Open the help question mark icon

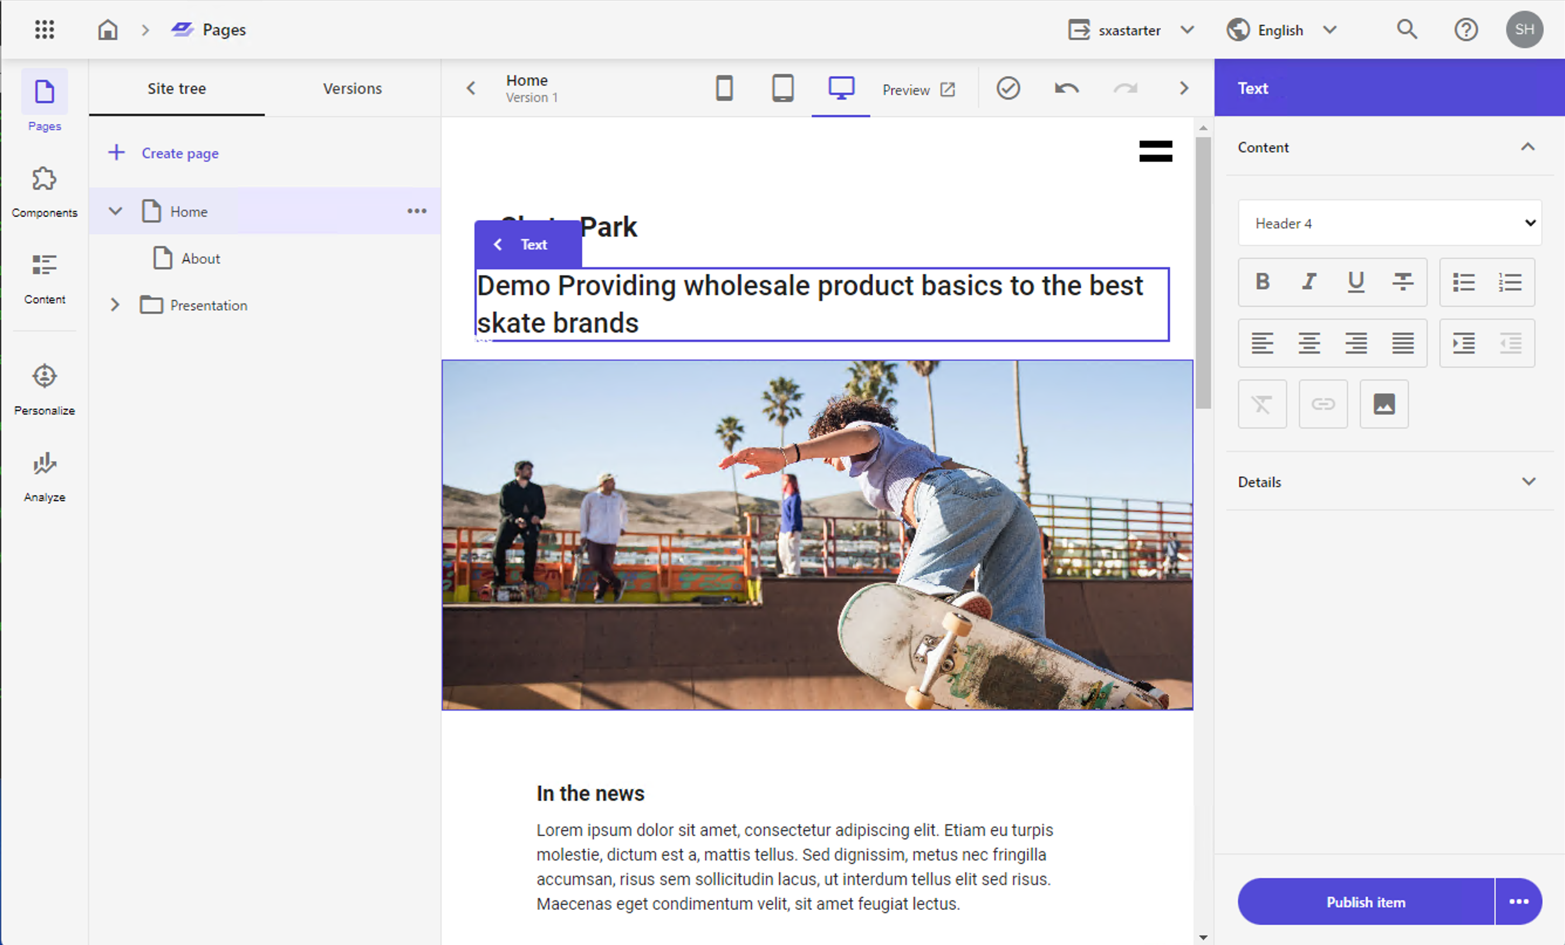[x=1466, y=29]
